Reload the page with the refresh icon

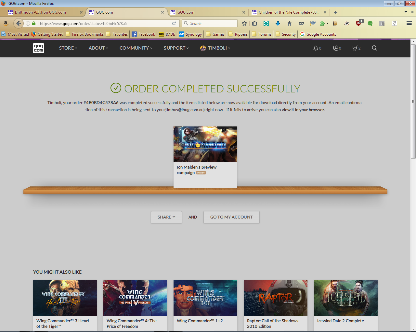pyautogui.click(x=174, y=23)
